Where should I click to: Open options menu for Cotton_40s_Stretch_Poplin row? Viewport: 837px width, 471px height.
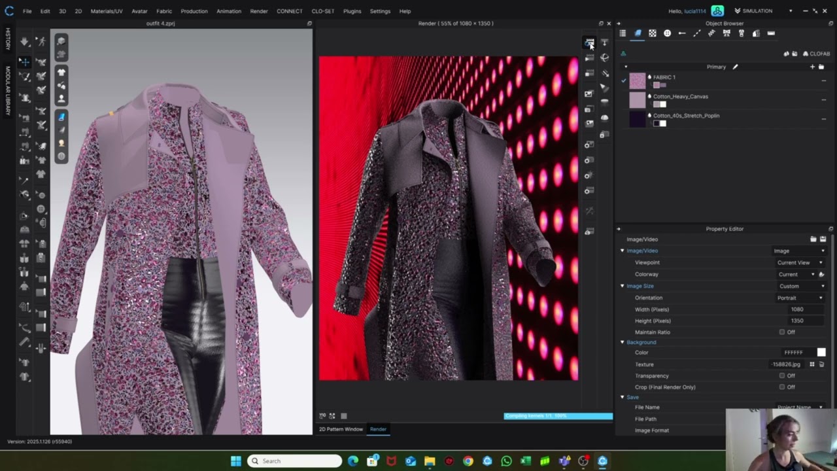(x=823, y=119)
